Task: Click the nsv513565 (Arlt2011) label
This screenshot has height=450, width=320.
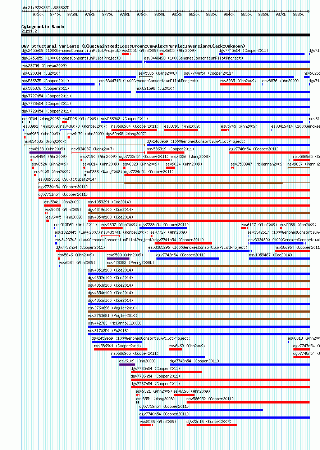Action: tap(76, 225)
